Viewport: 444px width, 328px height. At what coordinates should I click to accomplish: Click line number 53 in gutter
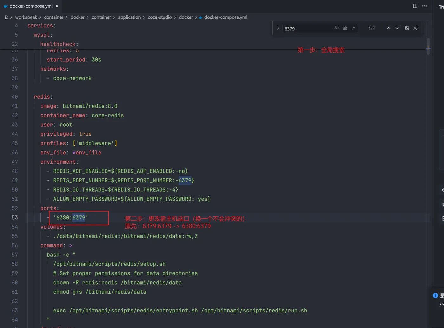(x=15, y=218)
